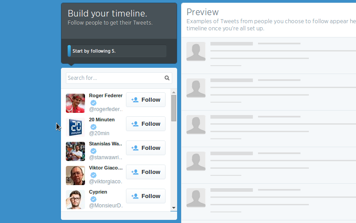Click the scroll up arrow of suggestions list

(x=174, y=92)
